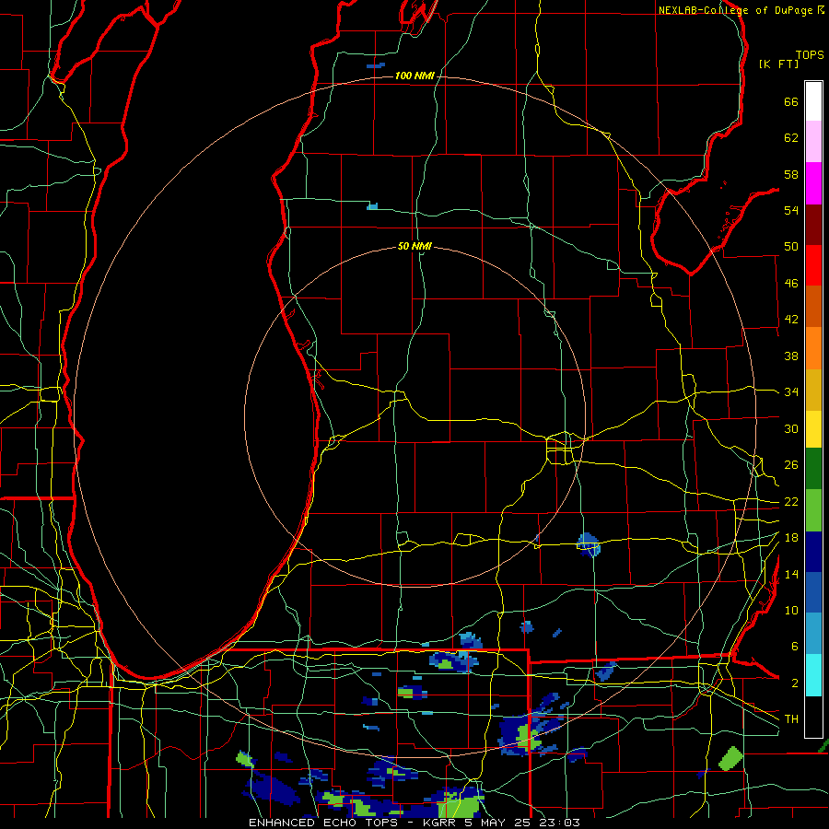The width and height of the screenshot is (829, 829).
Task: Click the 'TH' legend label
Action: [x=791, y=719]
